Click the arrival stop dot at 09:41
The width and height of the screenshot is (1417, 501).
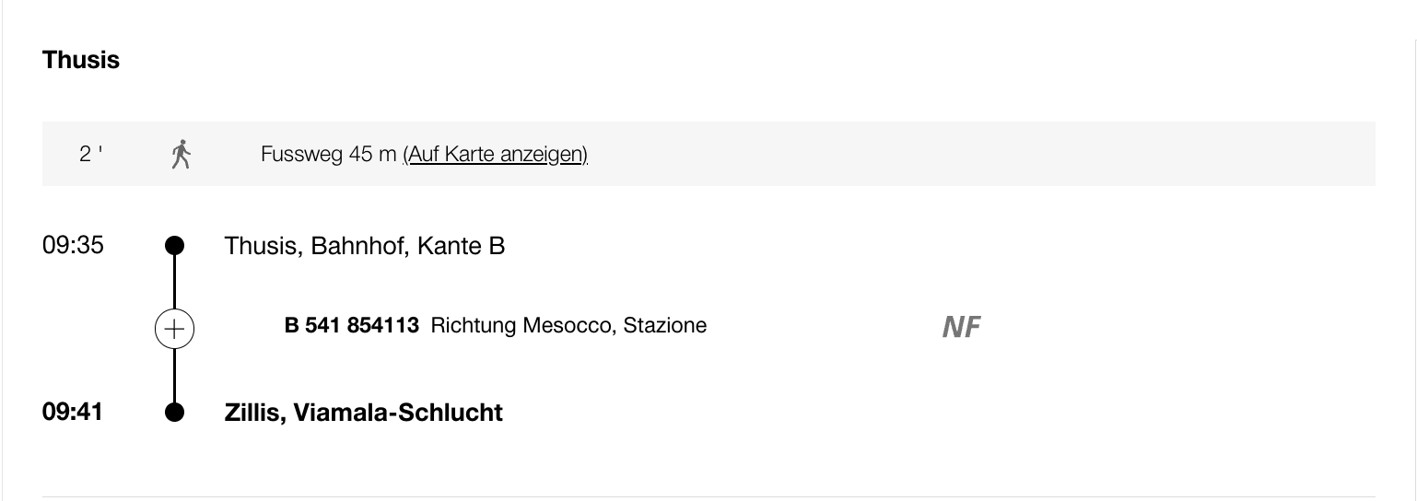coord(174,412)
